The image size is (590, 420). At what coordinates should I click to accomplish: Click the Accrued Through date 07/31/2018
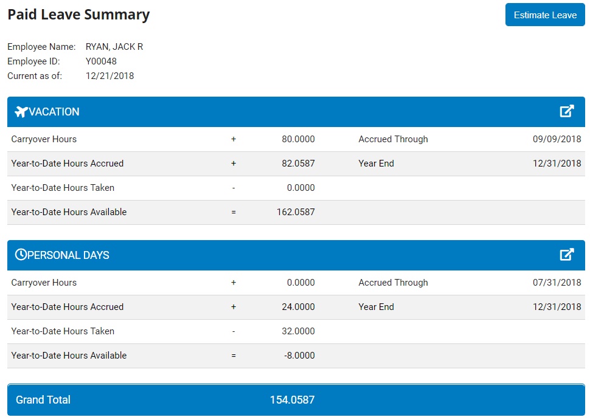pos(557,283)
